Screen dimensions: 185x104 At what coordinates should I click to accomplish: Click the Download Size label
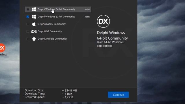[34, 90]
